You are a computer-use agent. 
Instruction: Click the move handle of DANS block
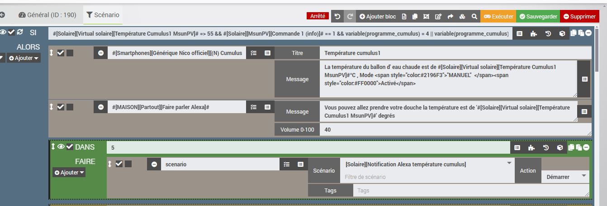(x=53, y=146)
